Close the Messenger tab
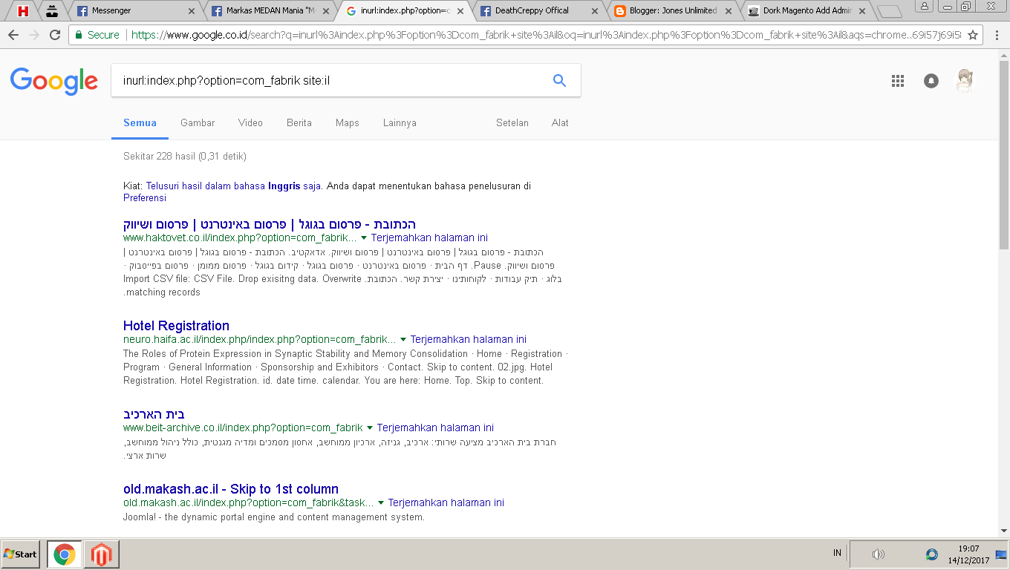The image size is (1010, 570). click(192, 11)
